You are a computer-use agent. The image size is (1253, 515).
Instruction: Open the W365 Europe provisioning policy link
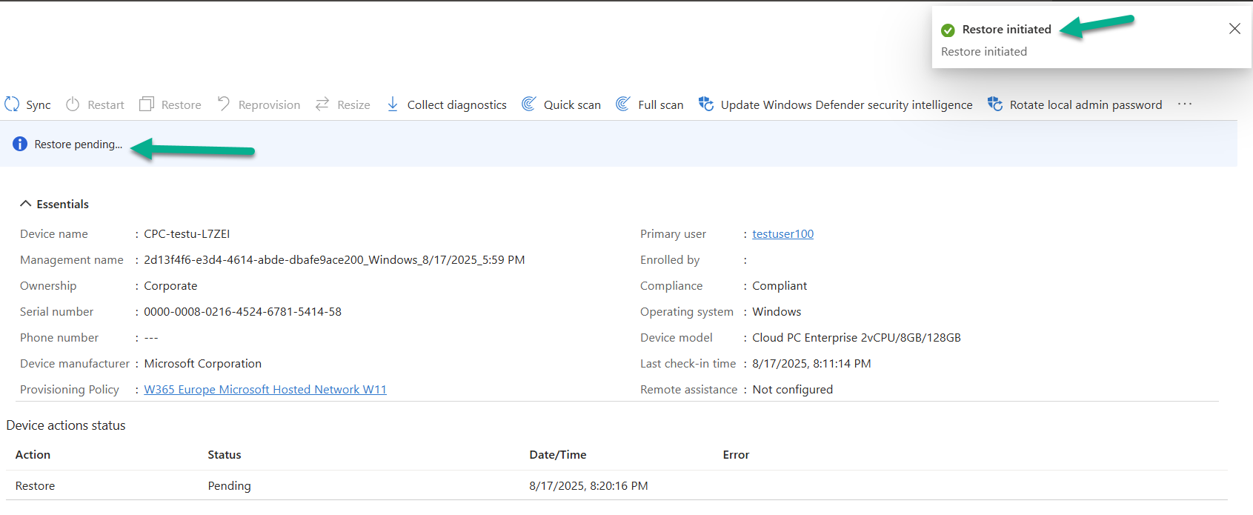tap(265, 390)
